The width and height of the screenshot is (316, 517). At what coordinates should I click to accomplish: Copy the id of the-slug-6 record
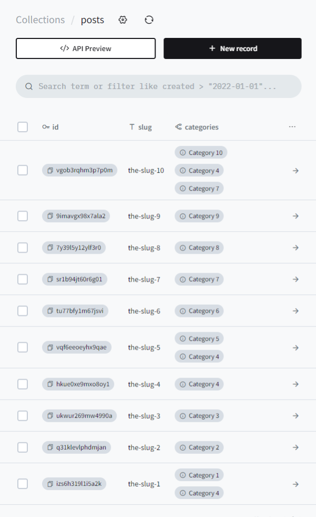(50, 311)
